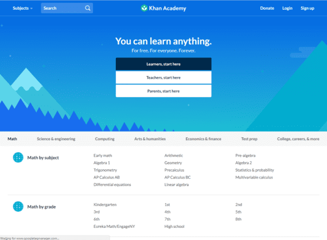Open High school math

[174, 226]
